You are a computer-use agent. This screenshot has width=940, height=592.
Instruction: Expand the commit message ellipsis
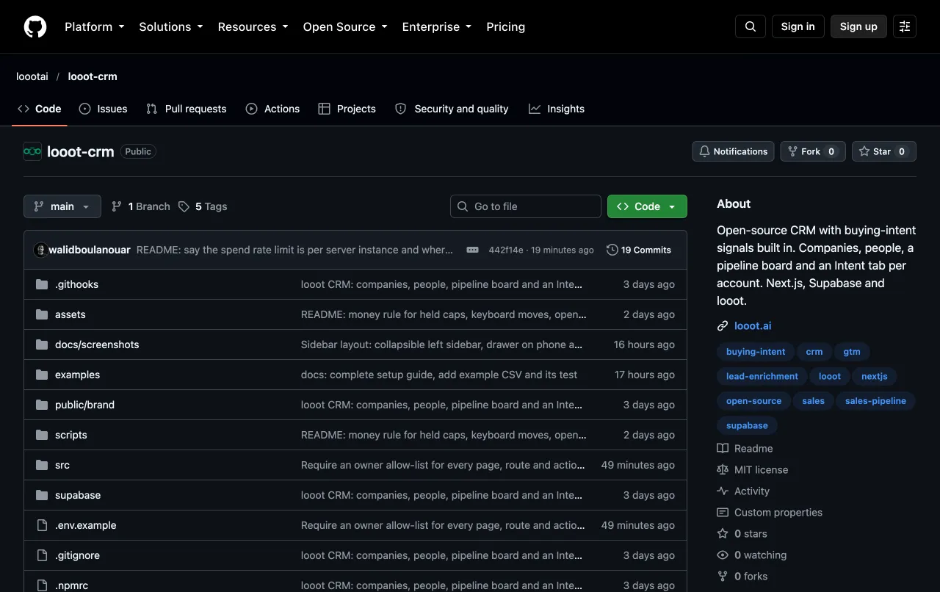(x=473, y=250)
